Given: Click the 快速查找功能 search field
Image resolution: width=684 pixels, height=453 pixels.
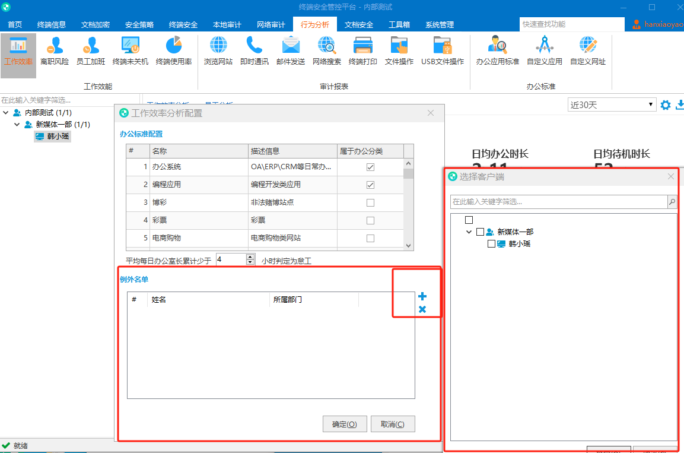Looking at the screenshot, I should pyautogui.click(x=572, y=24).
